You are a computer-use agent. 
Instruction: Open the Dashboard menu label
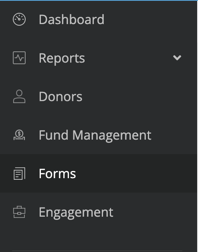point(72,19)
